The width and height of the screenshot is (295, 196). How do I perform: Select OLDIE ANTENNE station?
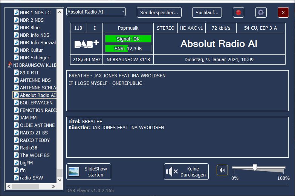pos(37,125)
